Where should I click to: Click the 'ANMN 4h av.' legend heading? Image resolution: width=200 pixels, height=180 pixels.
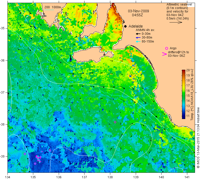[145, 30]
